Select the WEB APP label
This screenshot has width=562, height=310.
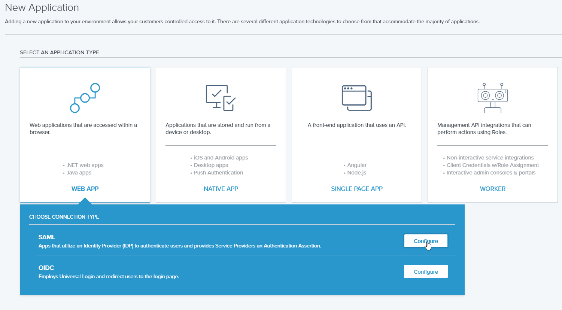(85, 188)
